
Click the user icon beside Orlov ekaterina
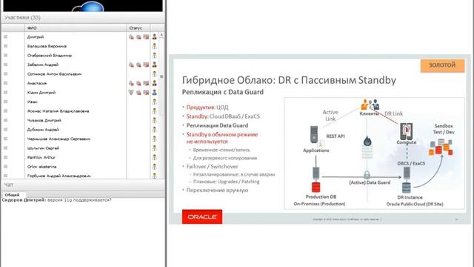pyautogui.click(x=155, y=166)
